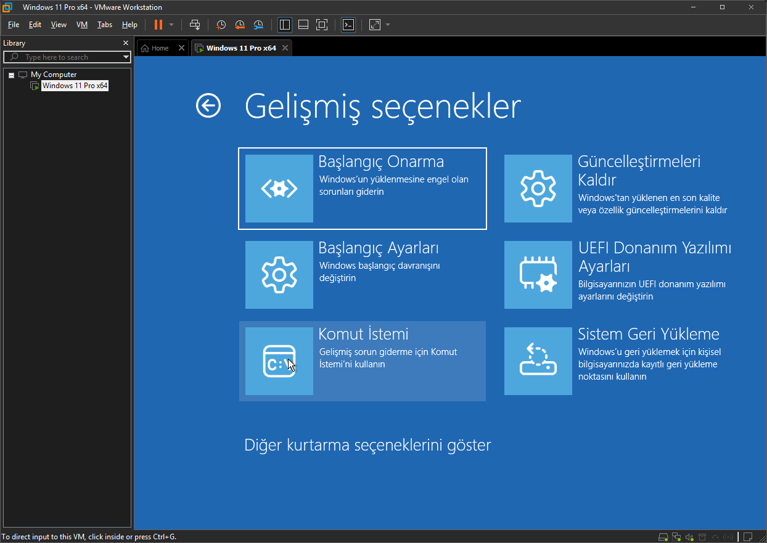Open the stretch guest dropdown arrow
767x543 pixels.
tap(388, 25)
